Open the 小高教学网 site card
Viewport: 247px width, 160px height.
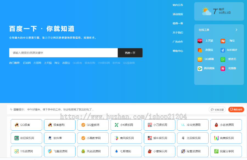93,138
